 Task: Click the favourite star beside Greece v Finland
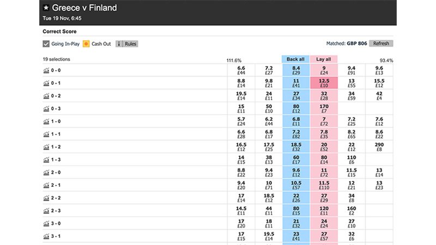pyautogui.click(x=46, y=8)
